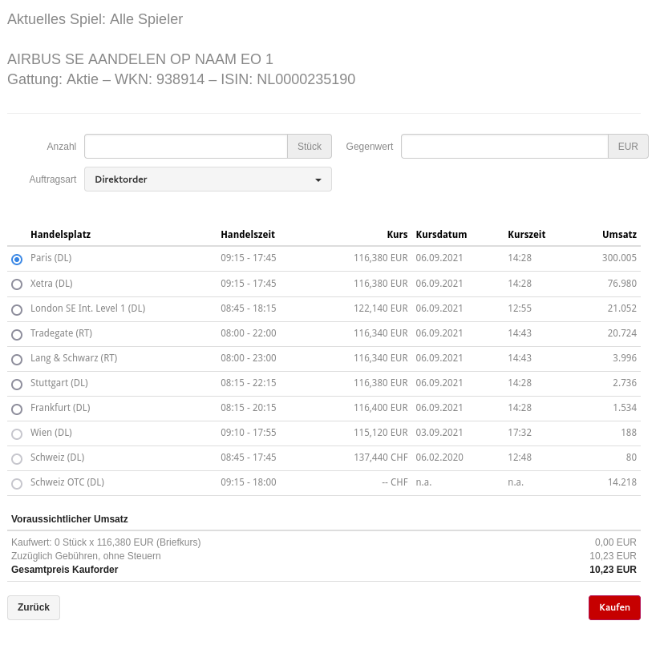Click the Handelszeit column header
668x645 pixels.
tap(248, 235)
